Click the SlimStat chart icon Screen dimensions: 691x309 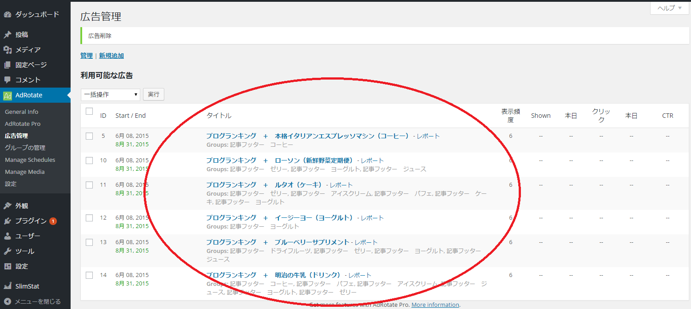click(8, 286)
